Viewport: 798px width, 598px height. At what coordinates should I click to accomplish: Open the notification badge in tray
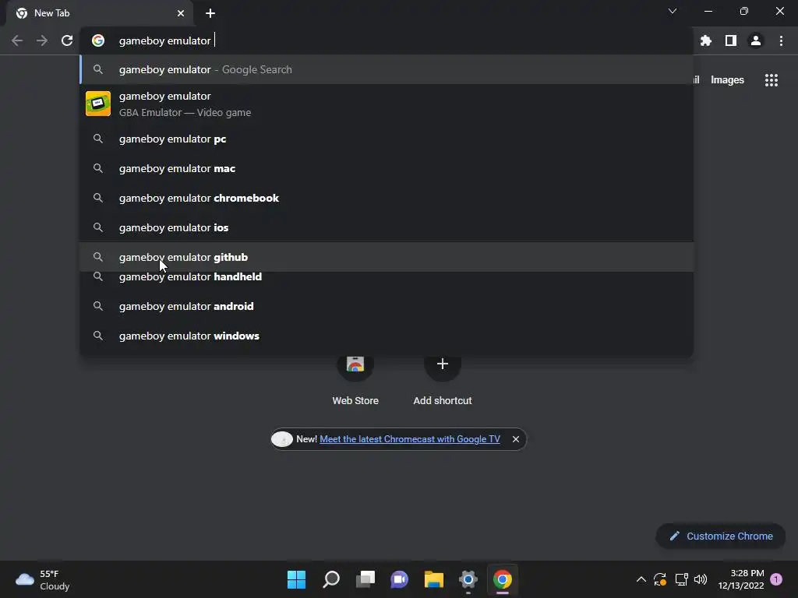776,579
